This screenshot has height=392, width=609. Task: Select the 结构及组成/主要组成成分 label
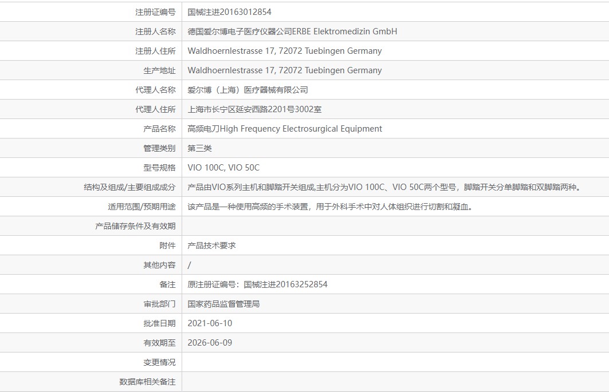coord(129,187)
